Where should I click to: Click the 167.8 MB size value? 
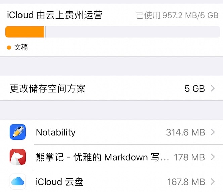pyautogui.click(x=186, y=182)
